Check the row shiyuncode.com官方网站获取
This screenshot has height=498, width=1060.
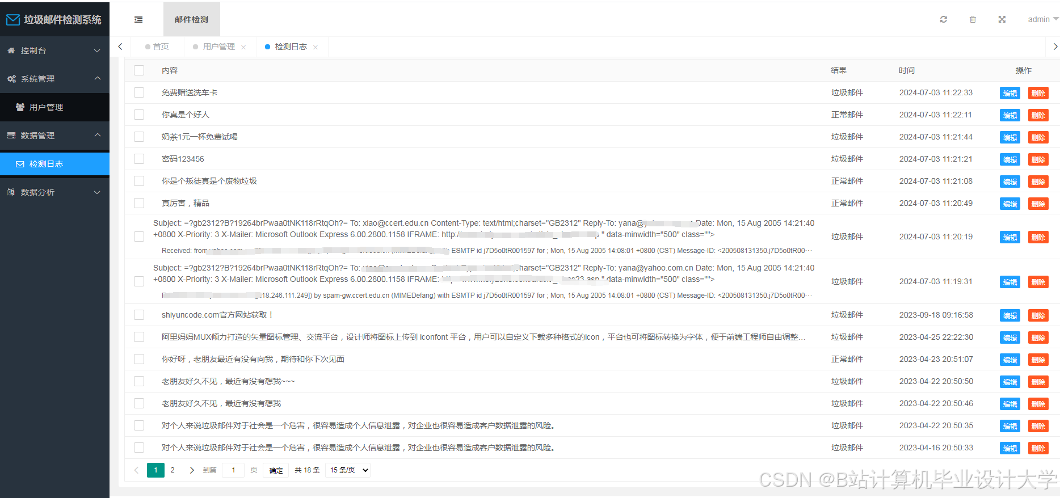[139, 315]
